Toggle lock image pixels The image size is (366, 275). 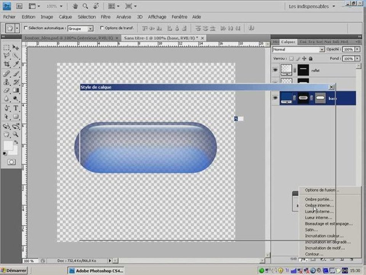[298, 58]
